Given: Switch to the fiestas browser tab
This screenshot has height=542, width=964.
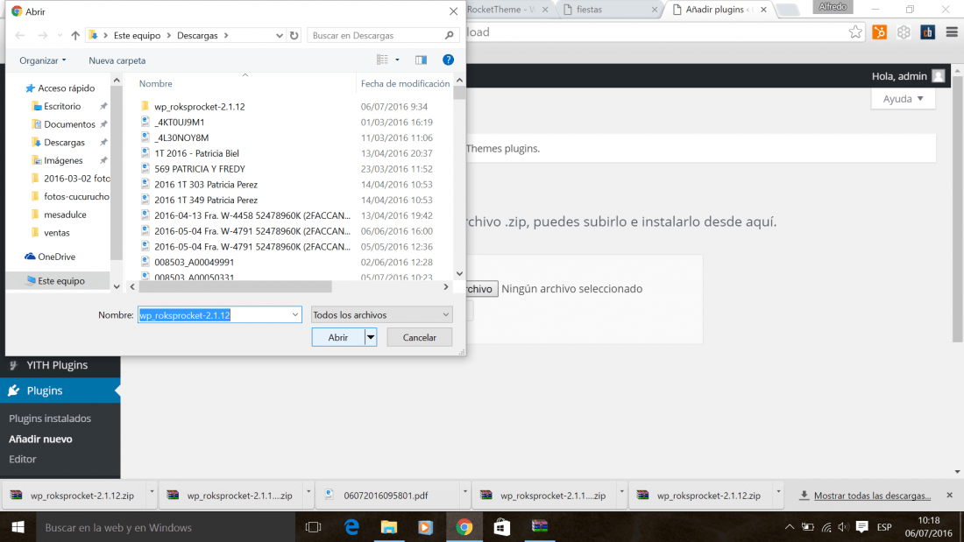Looking at the screenshot, I should pos(611,10).
